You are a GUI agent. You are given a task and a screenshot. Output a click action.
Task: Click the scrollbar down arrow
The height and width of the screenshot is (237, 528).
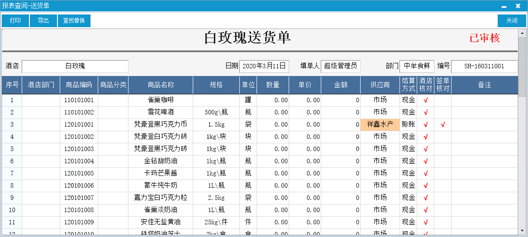point(522,231)
